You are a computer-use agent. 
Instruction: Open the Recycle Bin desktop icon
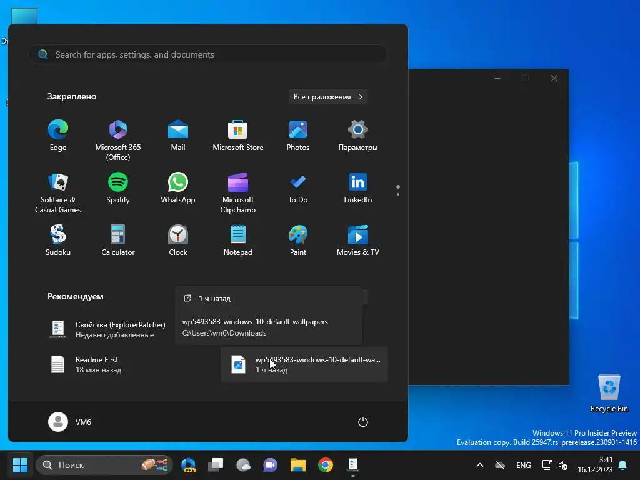(609, 392)
